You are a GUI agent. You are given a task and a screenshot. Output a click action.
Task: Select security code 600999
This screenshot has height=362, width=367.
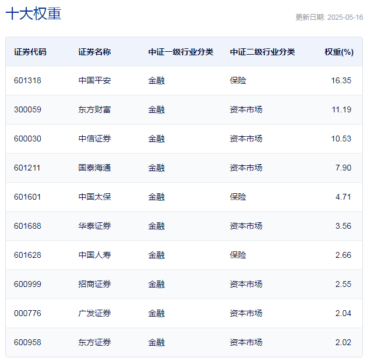tap(27, 284)
